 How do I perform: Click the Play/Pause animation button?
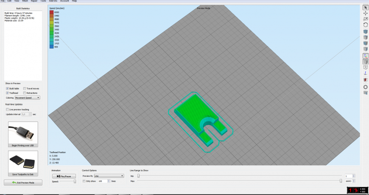(x=64, y=176)
